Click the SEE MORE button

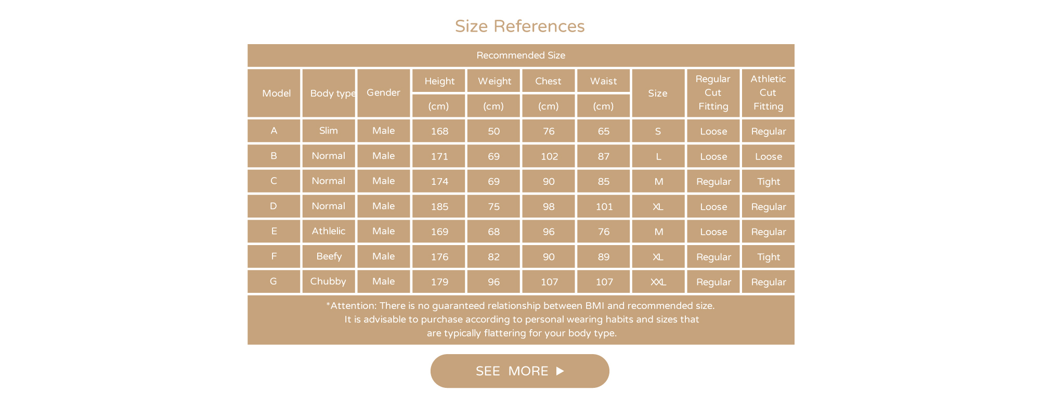tap(519, 371)
